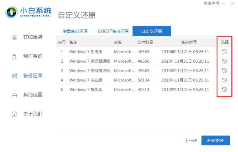
Task: Select restore icon for Windows 7 家庭高级版
Action: tap(224, 71)
